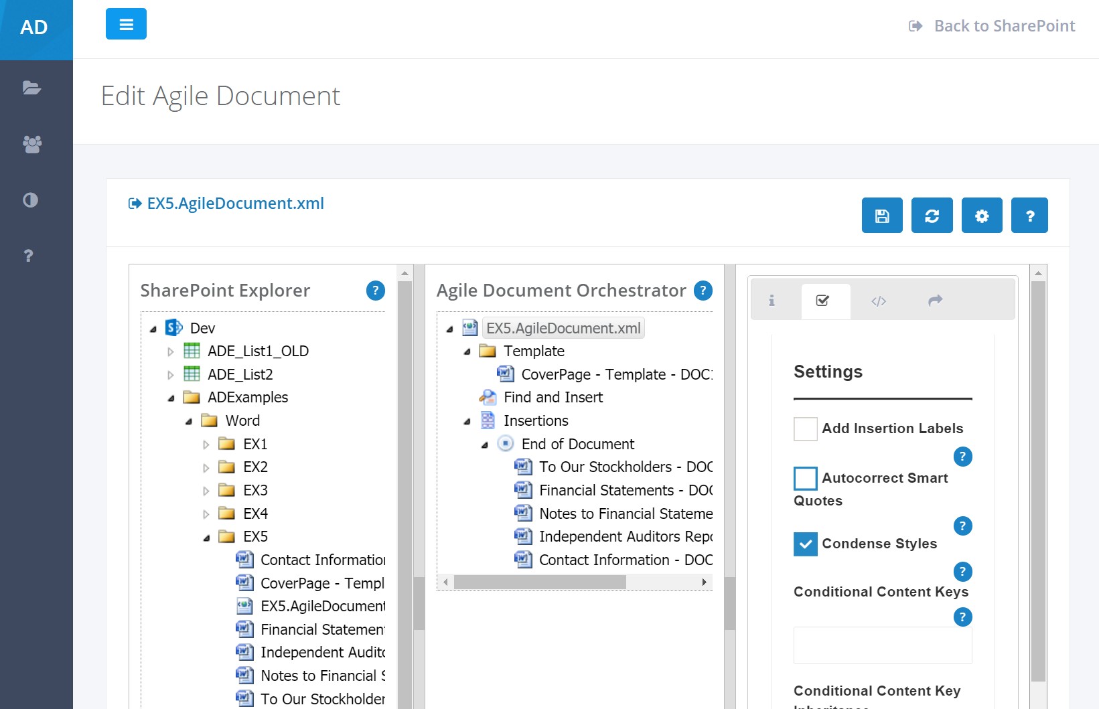Open help for Add Insertion Labels

click(962, 457)
